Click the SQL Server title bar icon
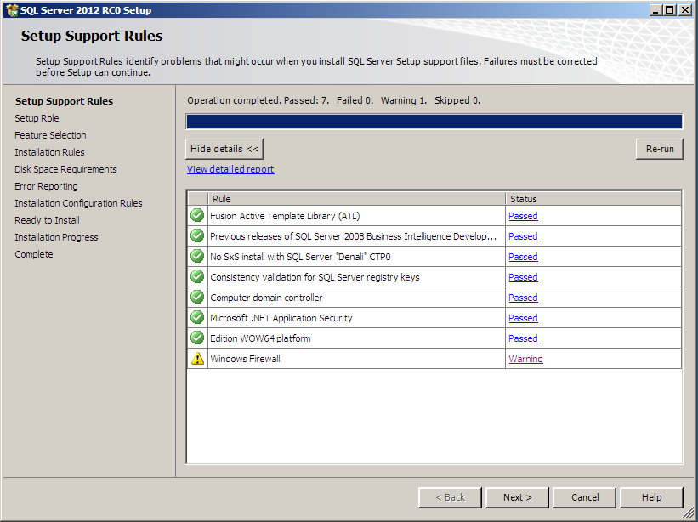The width and height of the screenshot is (698, 522). pyautogui.click(x=12, y=9)
